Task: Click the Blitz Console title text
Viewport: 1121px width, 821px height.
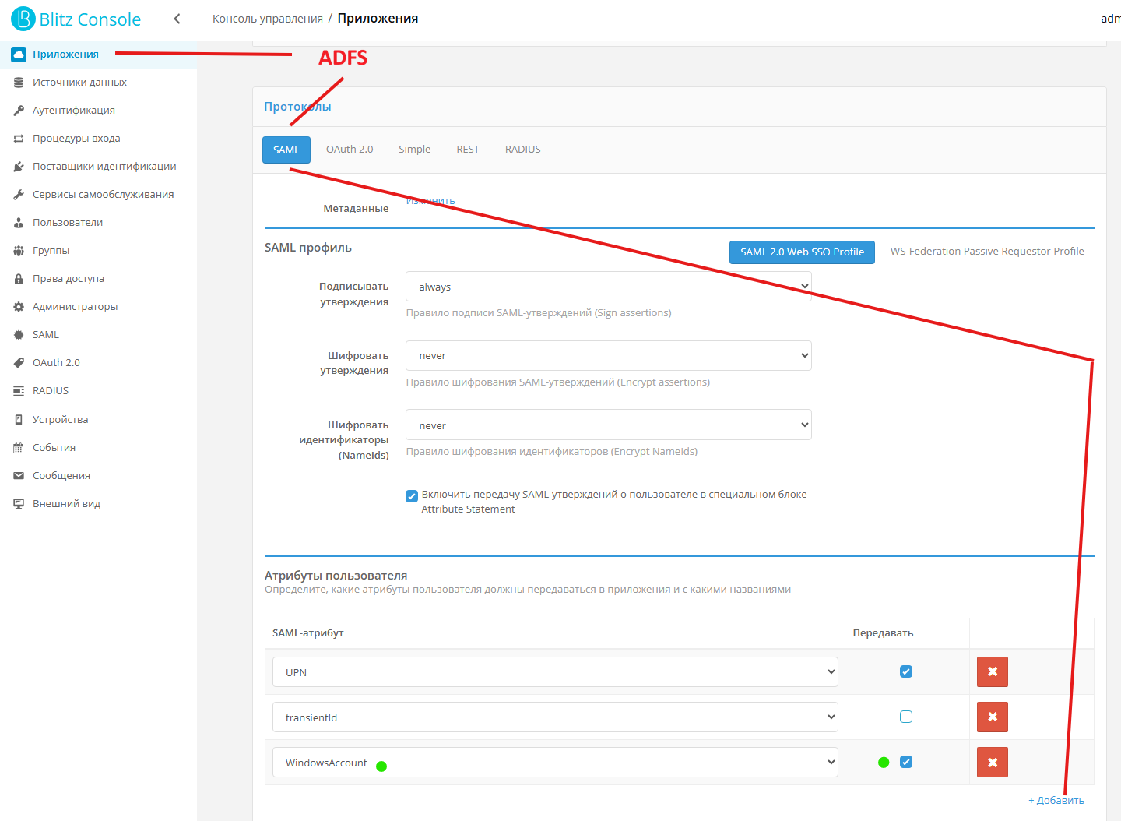Action: (x=90, y=19)
